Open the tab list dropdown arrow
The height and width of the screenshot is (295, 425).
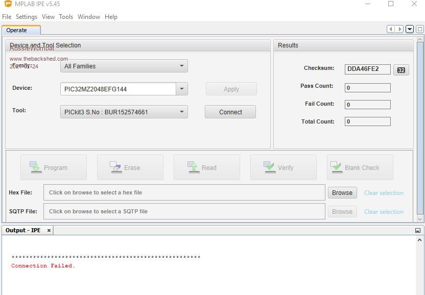pyautogui.click(x=410, y=30)
